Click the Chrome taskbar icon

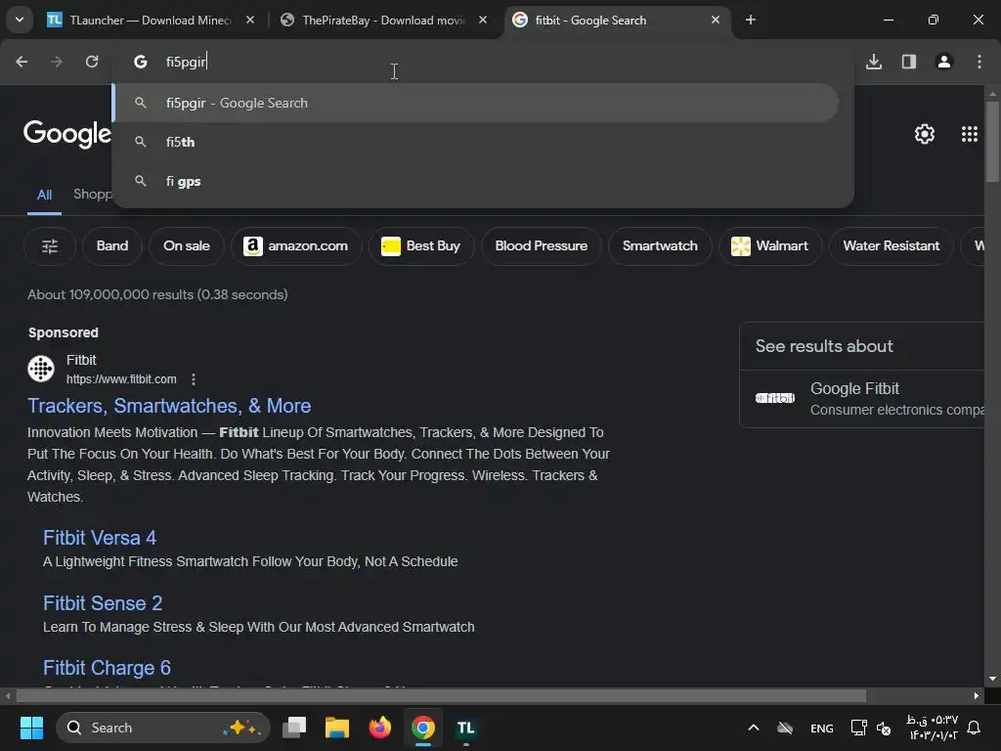point(422,728)
